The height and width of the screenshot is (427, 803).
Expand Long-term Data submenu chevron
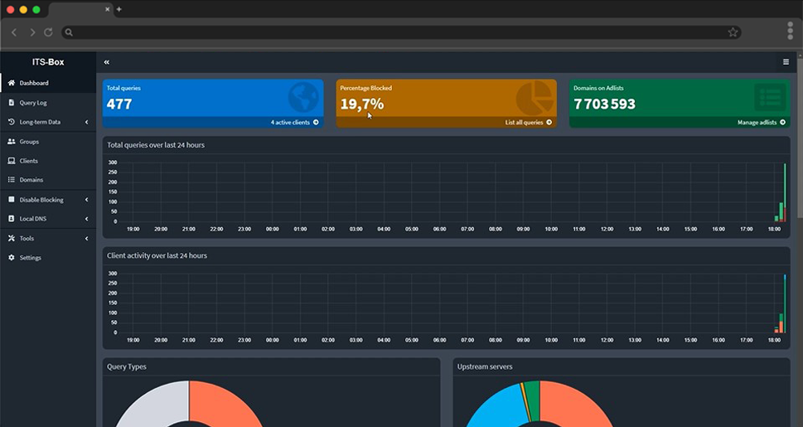pyautogui.click(x=86, y=122)
